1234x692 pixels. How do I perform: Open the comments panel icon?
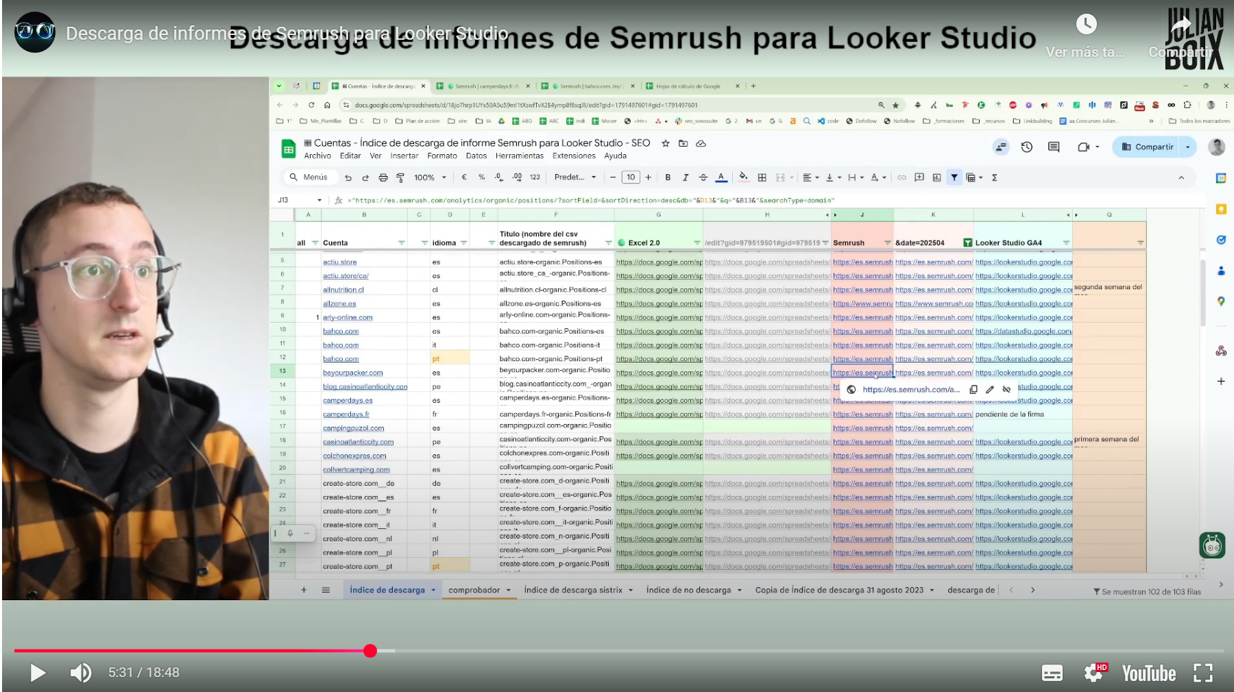(x=1054, y=147)
